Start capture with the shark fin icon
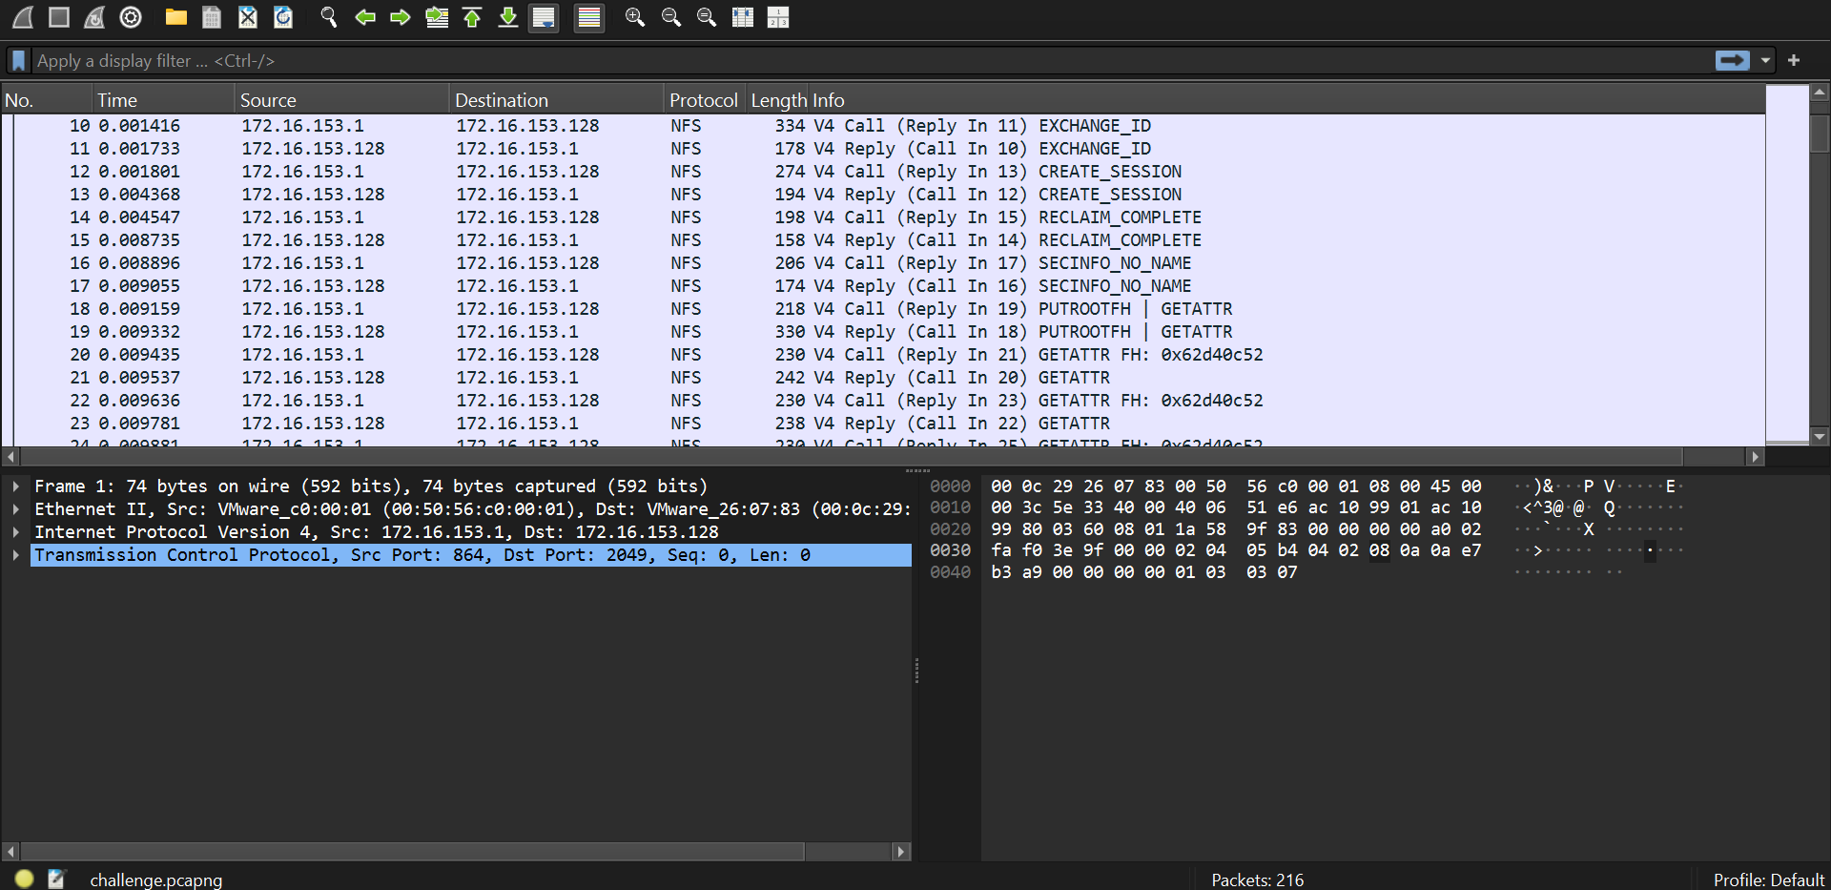The height and width of the screenshot is (890, 1831). [x=23, y=17]
